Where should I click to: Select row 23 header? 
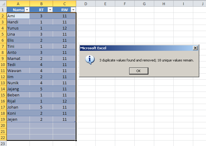(x=3, y=144)
